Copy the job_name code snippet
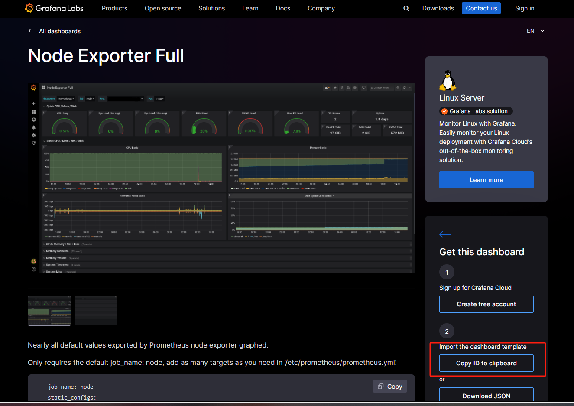The image size is (574, 406). [x=390, y=386]
